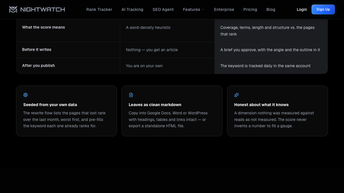Click the target icon above Seeded from your own data
344x193 pixels.
(x=26, y=95)
